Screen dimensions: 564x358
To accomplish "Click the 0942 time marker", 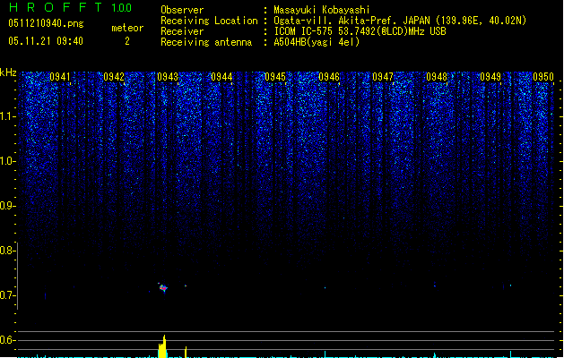I will click(x=114, y=77).
